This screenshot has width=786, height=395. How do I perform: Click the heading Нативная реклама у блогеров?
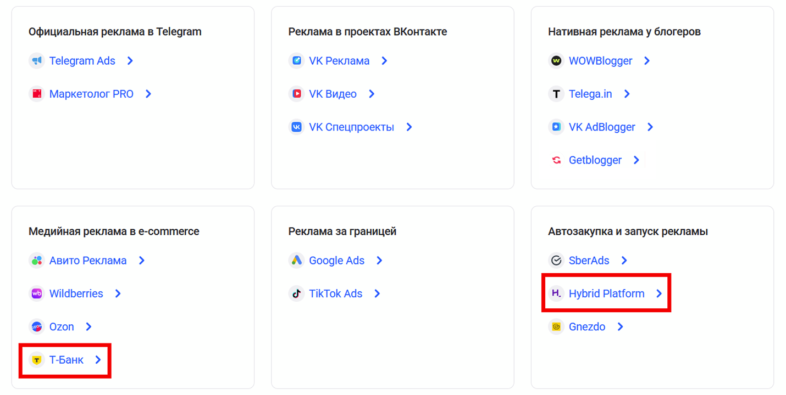point(624,32)
